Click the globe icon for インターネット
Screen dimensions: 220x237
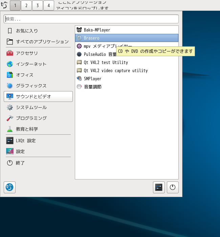pyautogui.click(x=10, y=64)
